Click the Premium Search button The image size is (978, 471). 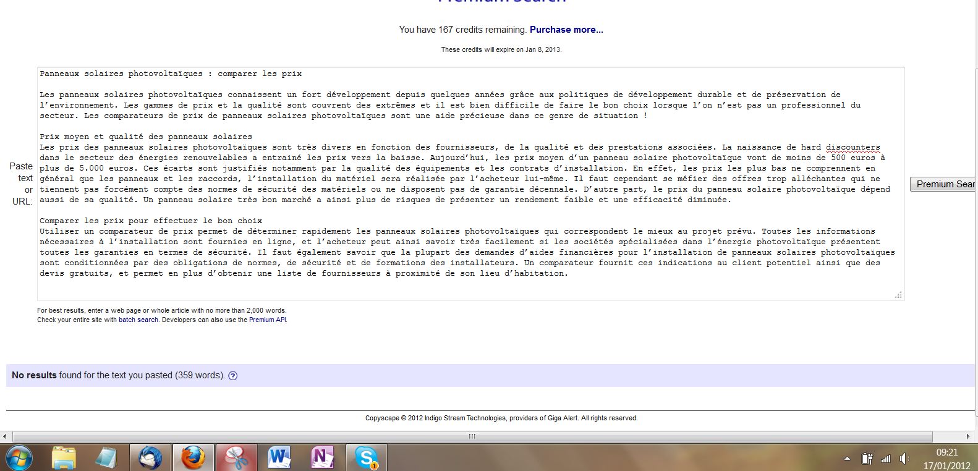click(x=943, y=184)
